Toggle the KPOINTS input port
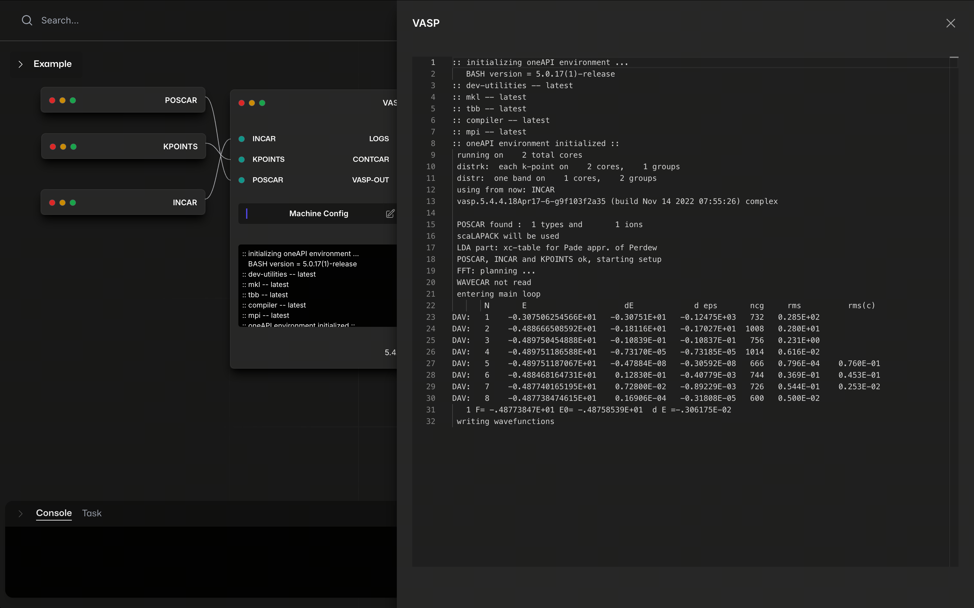This screenshot has height=608, width=974. (242, 159)
